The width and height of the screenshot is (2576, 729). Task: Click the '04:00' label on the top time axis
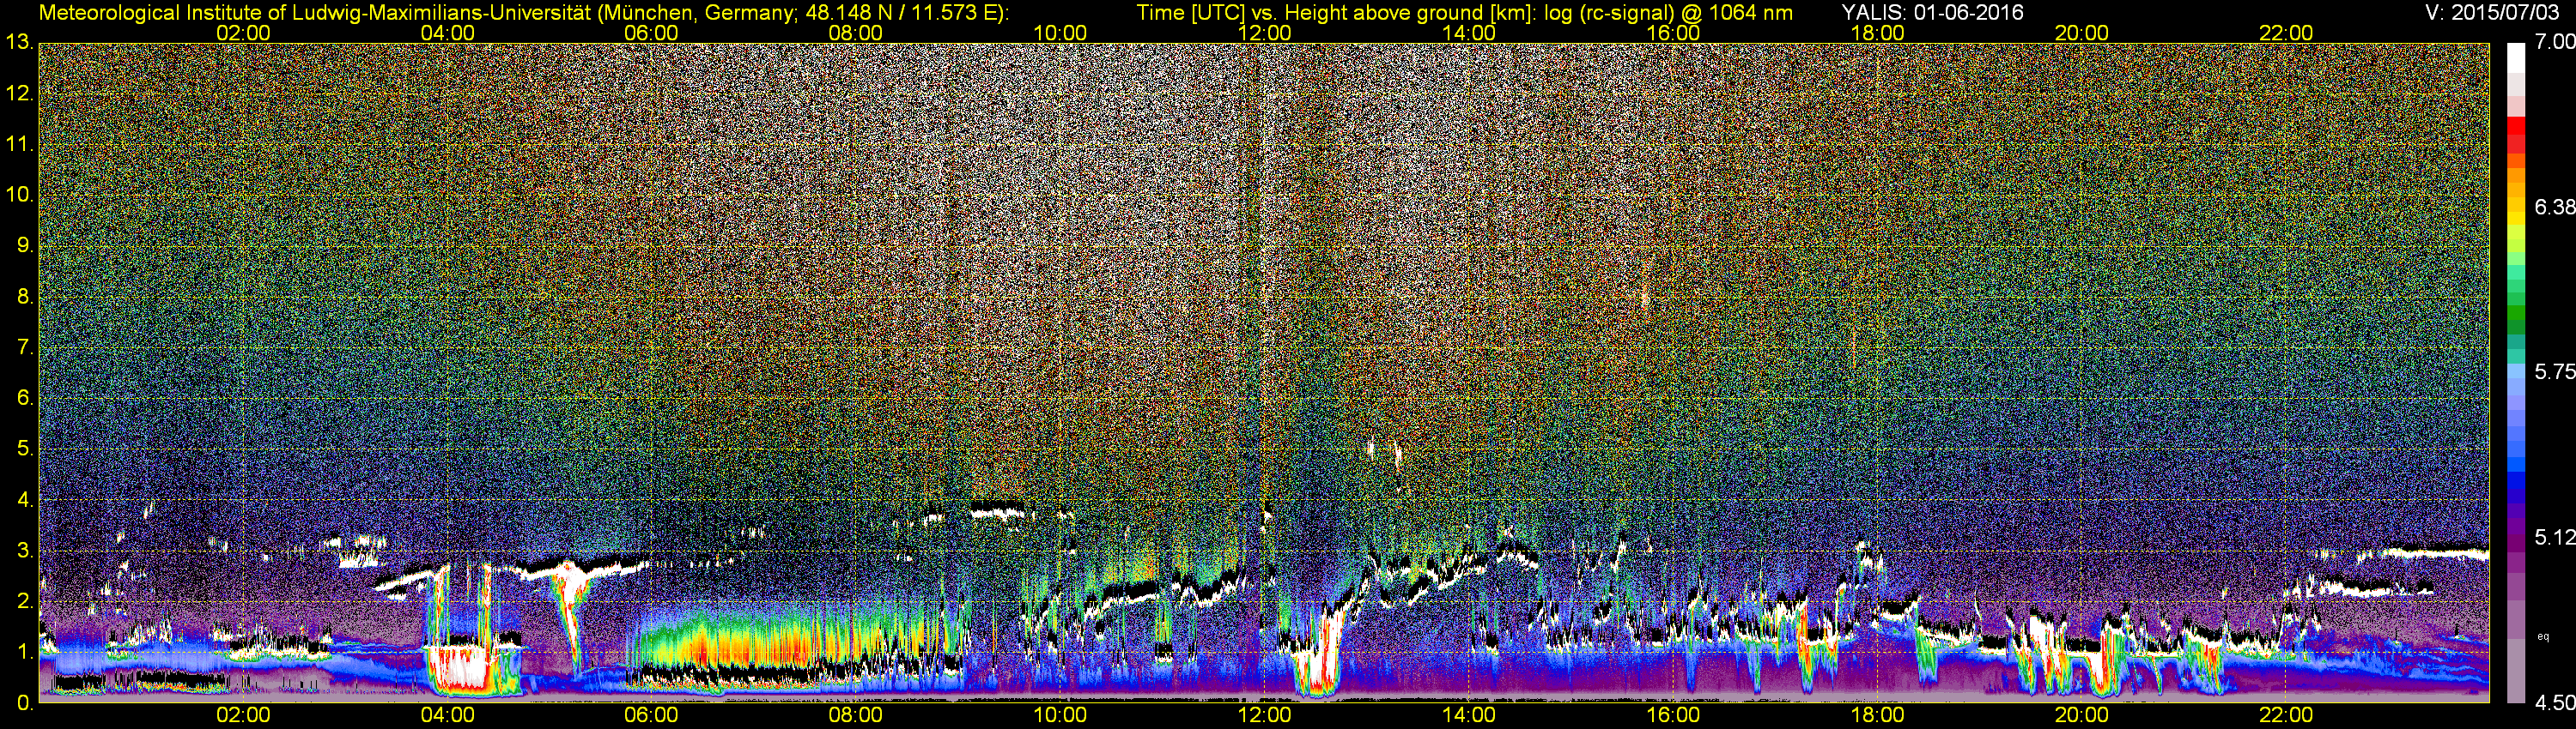point(447,33)
